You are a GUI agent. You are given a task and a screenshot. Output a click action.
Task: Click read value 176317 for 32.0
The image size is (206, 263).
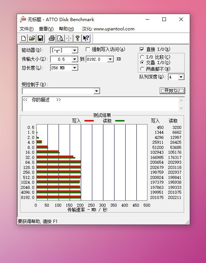[x=175, y=157]
